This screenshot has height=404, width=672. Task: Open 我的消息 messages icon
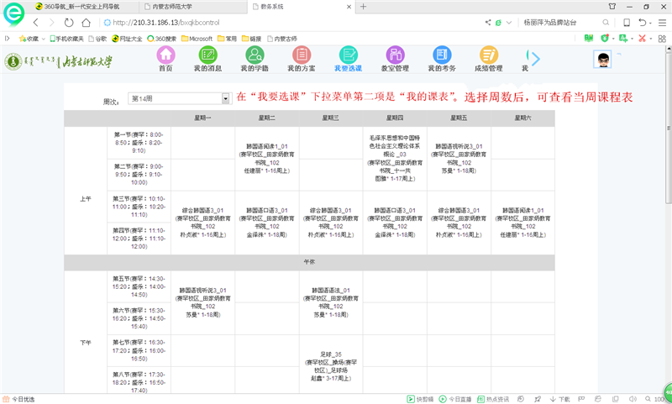click(x=207, y=58)
